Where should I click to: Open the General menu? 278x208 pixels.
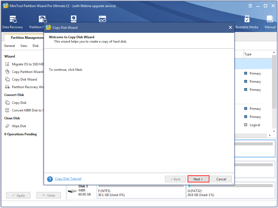pyautogui.click(x=10, y=46)
